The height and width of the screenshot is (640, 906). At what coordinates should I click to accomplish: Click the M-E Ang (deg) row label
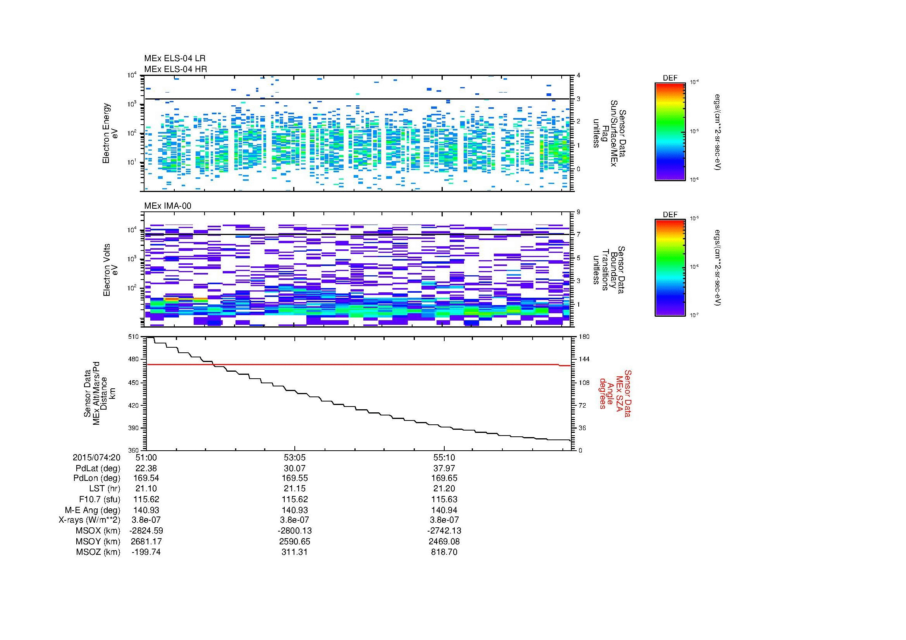tap(93, 510)
